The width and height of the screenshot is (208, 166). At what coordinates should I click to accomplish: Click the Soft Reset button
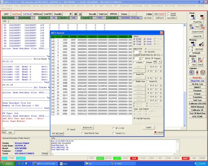tap(27, 14)
